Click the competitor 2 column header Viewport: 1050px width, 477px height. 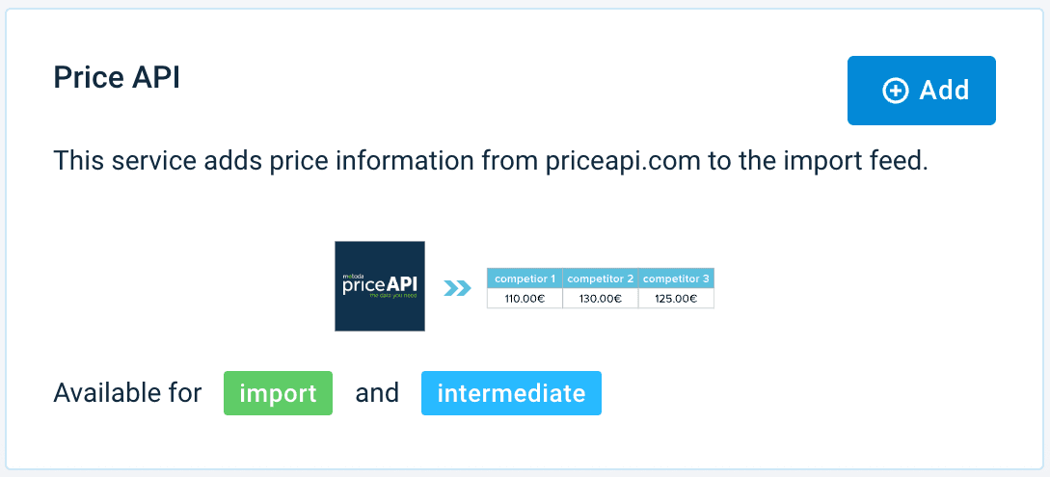[600, 278]
